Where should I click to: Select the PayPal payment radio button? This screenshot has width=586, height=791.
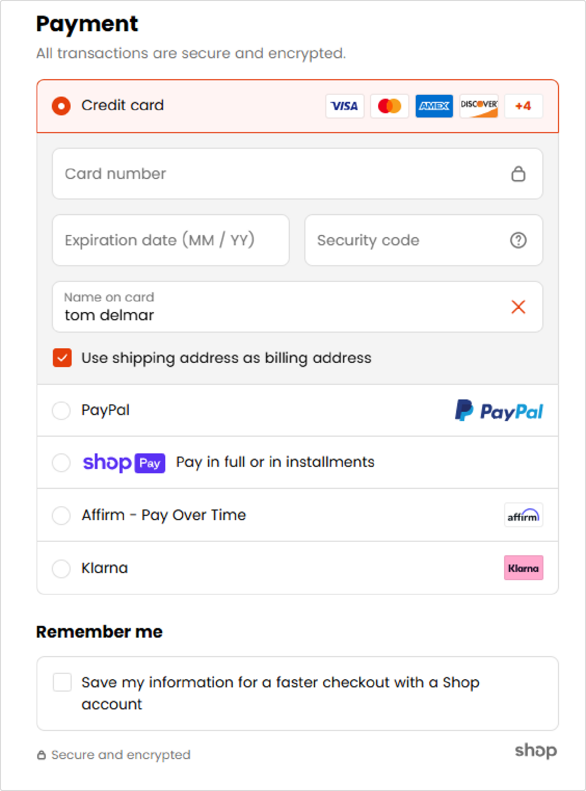(61, 410)
